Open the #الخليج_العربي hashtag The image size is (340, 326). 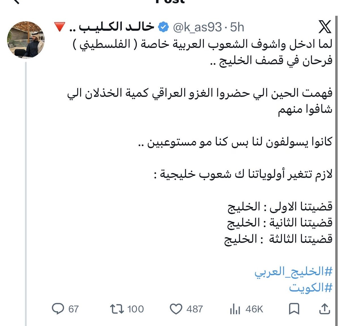tap(293, 272)
